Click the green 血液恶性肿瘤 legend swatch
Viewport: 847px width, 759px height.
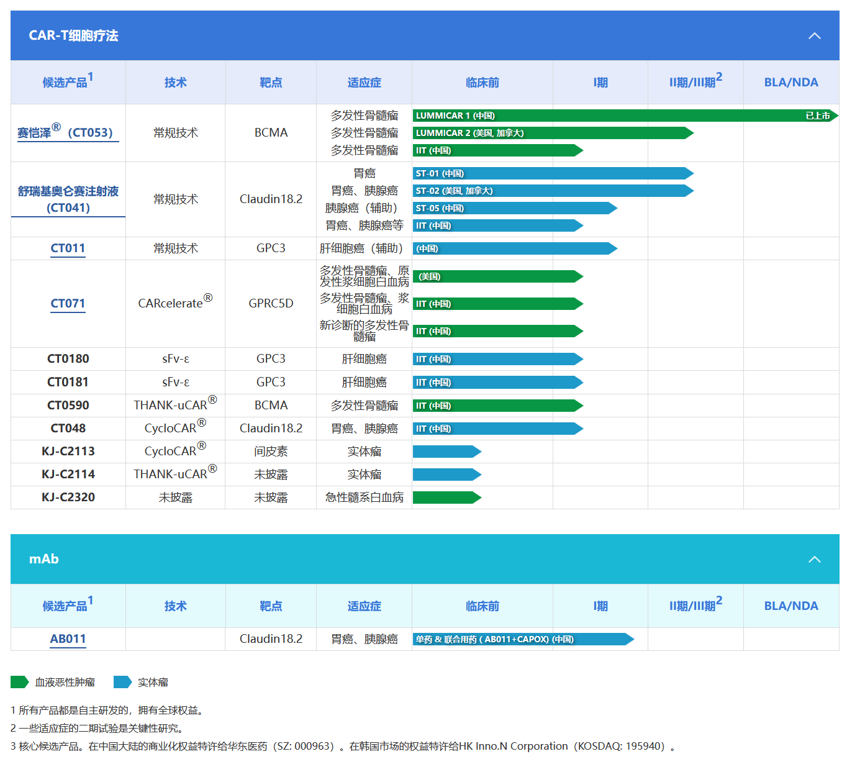(x=20, y=682)
